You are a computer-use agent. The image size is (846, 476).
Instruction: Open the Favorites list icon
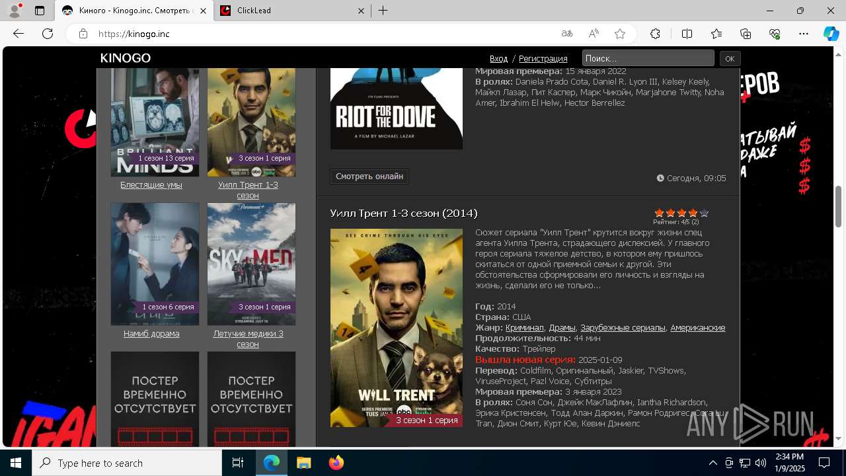pyautogui.click(x=716, y=34)
